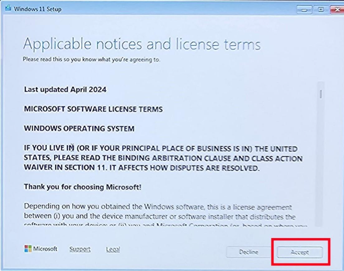Click the scrollbar track below the thumb

[321, 167]
